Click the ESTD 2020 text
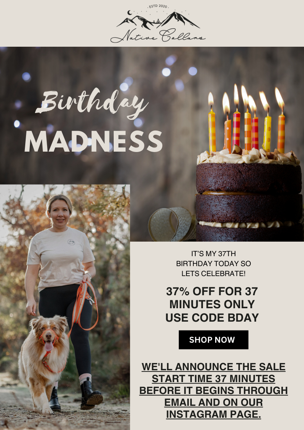 point(158,6)
